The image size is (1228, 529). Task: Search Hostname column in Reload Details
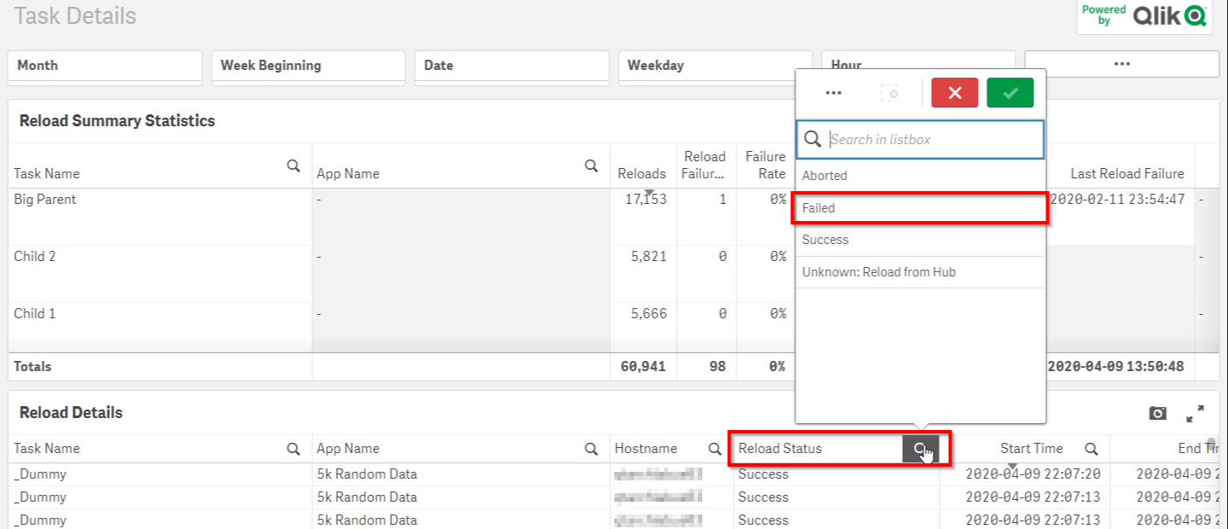[x=714, y=449]
